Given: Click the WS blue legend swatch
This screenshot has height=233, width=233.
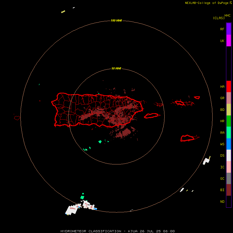Looking at the screenshot, I should click(x=229, y=144).
